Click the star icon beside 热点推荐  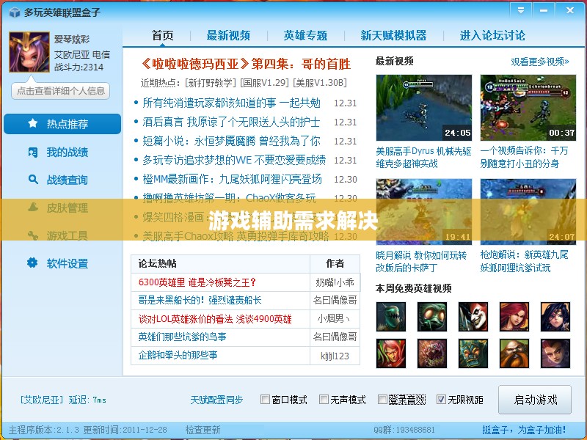(33, 123)
